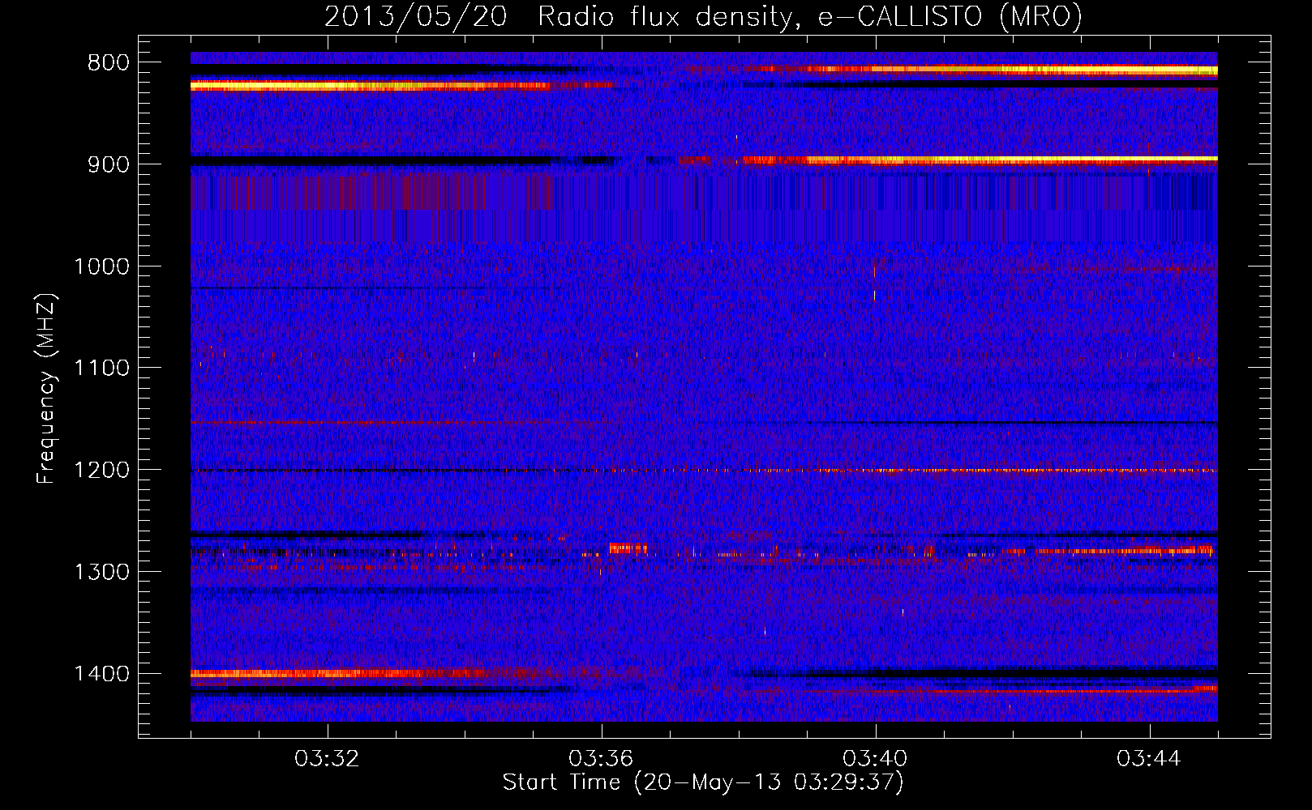Select the '1100' frequency axis label
Image resolution: width=1312 pixels, height=810 pixels.
[101, 369]
